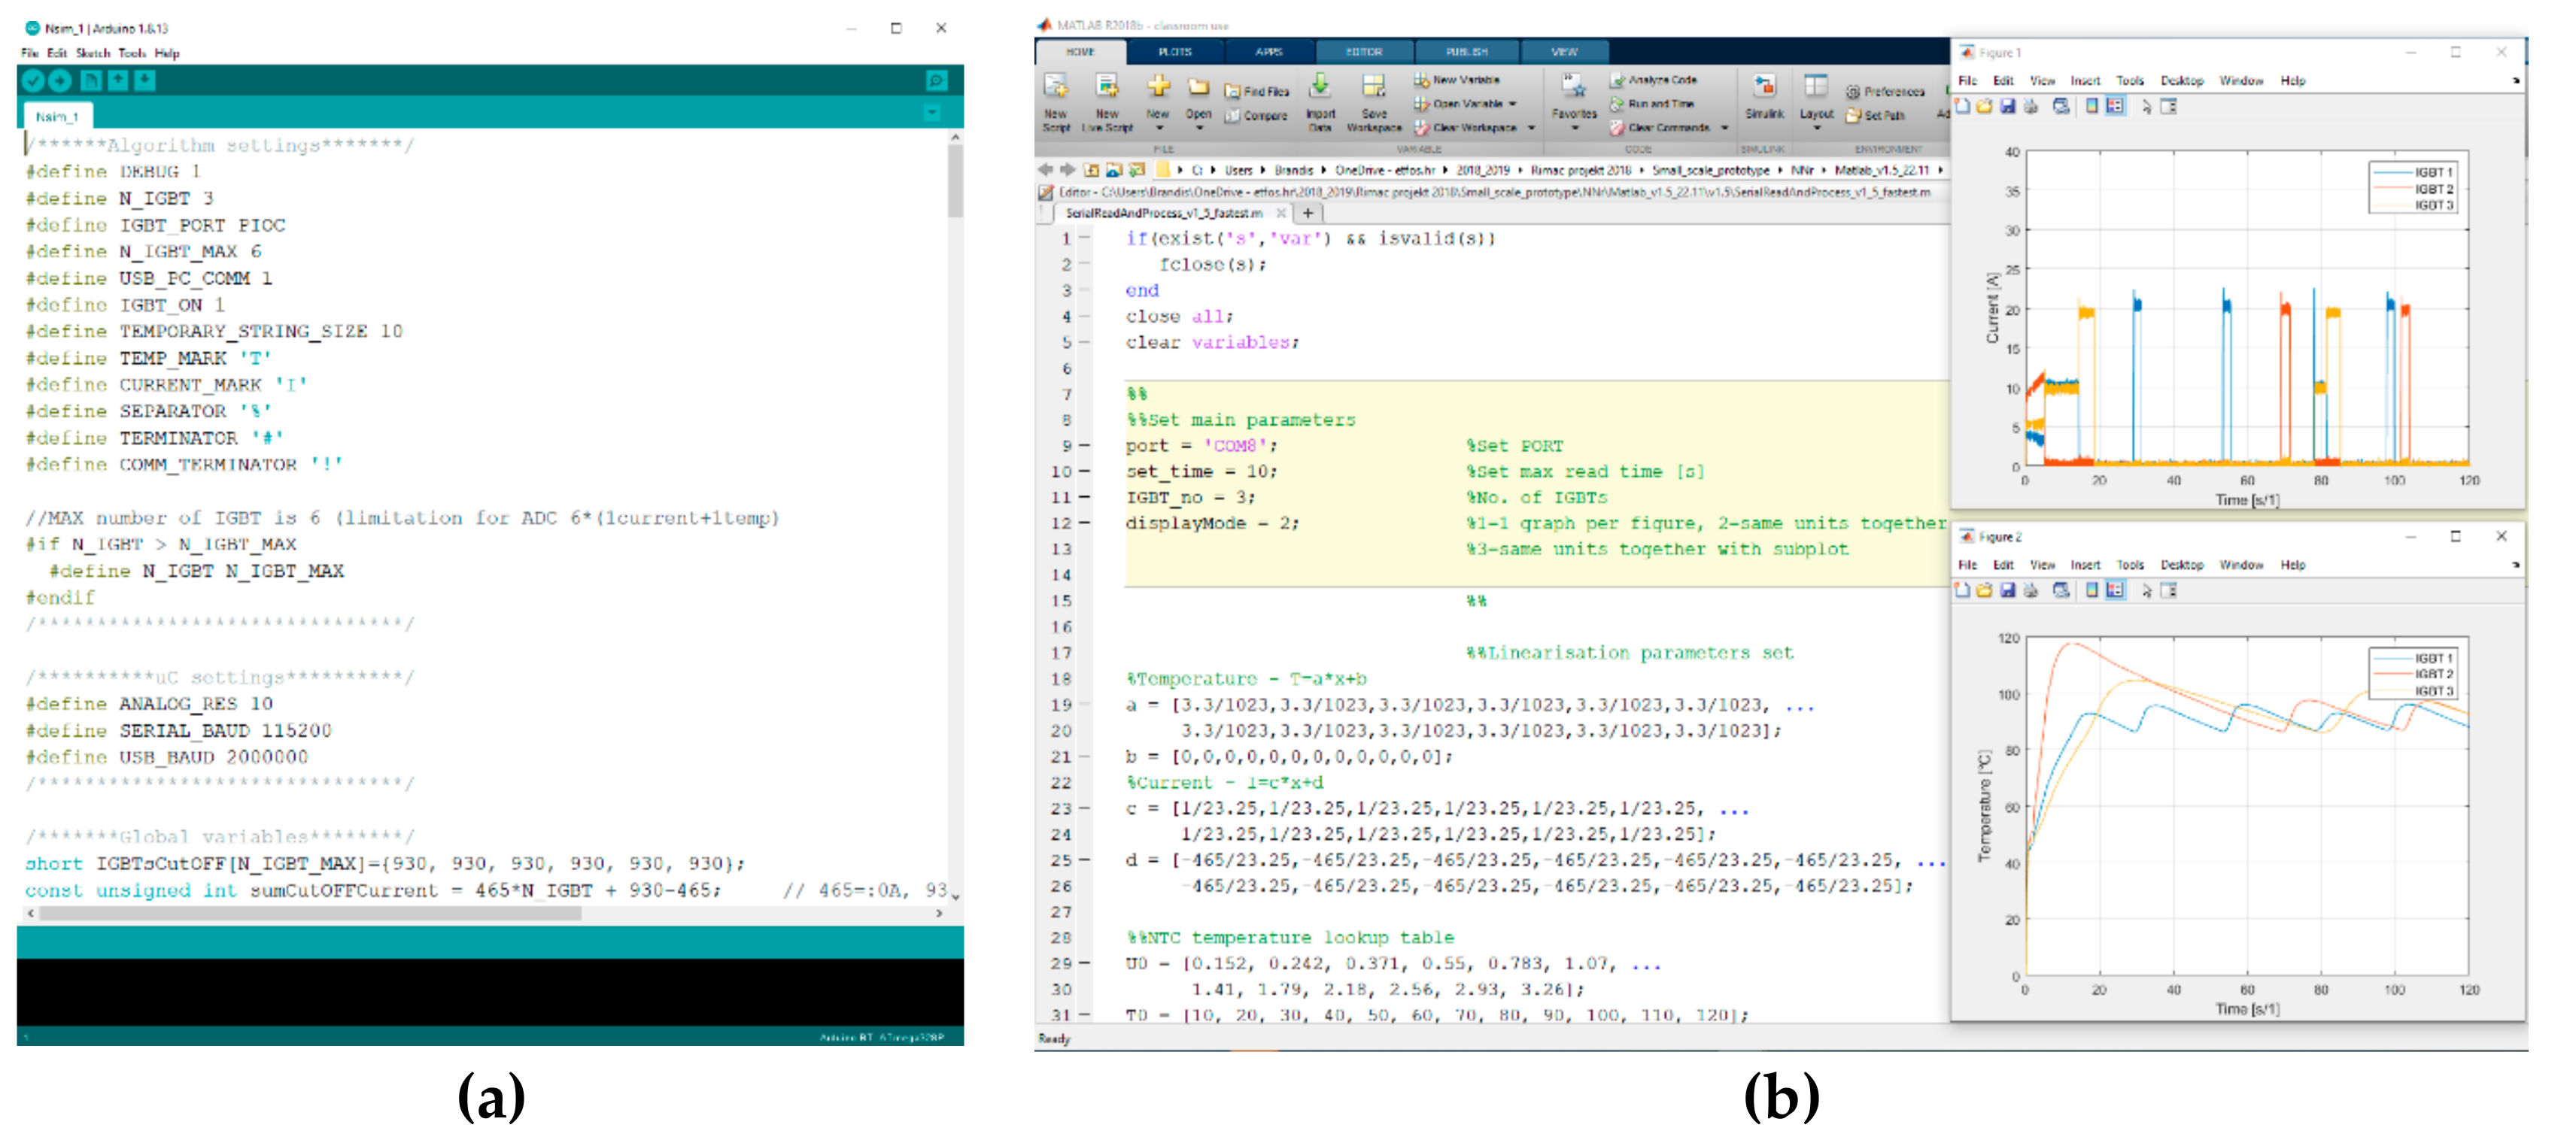Expand the Open Variable dropdown
Image resolution: width=2576 pixels, height=1146 pixels.
coord(1513,104)
